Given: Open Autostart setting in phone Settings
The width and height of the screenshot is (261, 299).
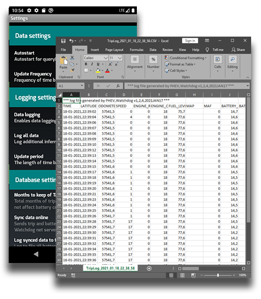Looking at the screenshot, I should point(32,56).
